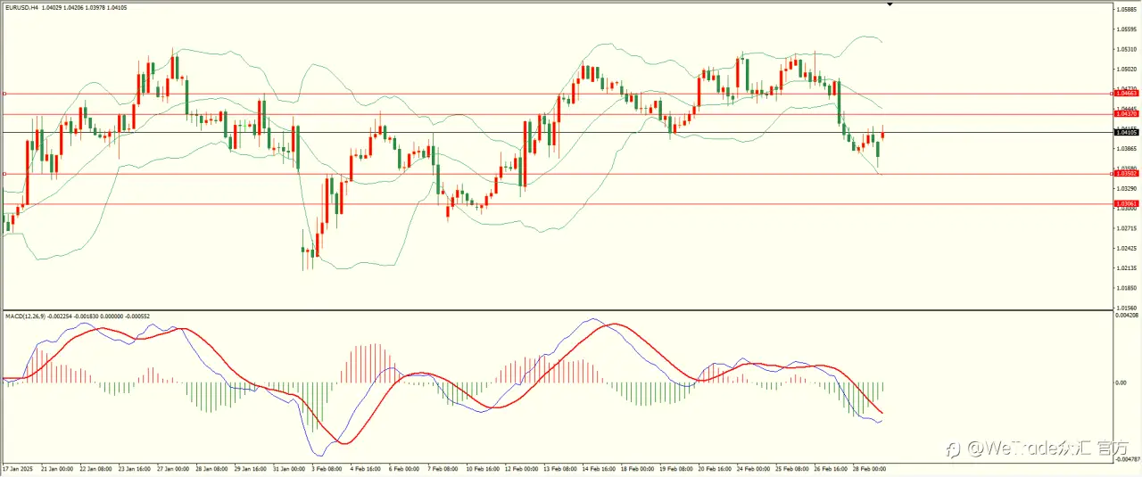Select the 1.04370 red price label
Image resolution: width=1142 pixels, height=477 pixels.
point(1127,114)
